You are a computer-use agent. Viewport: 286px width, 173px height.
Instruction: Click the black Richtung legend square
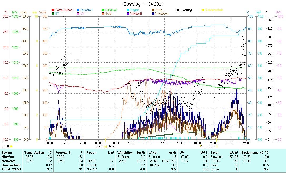(178, 10)
